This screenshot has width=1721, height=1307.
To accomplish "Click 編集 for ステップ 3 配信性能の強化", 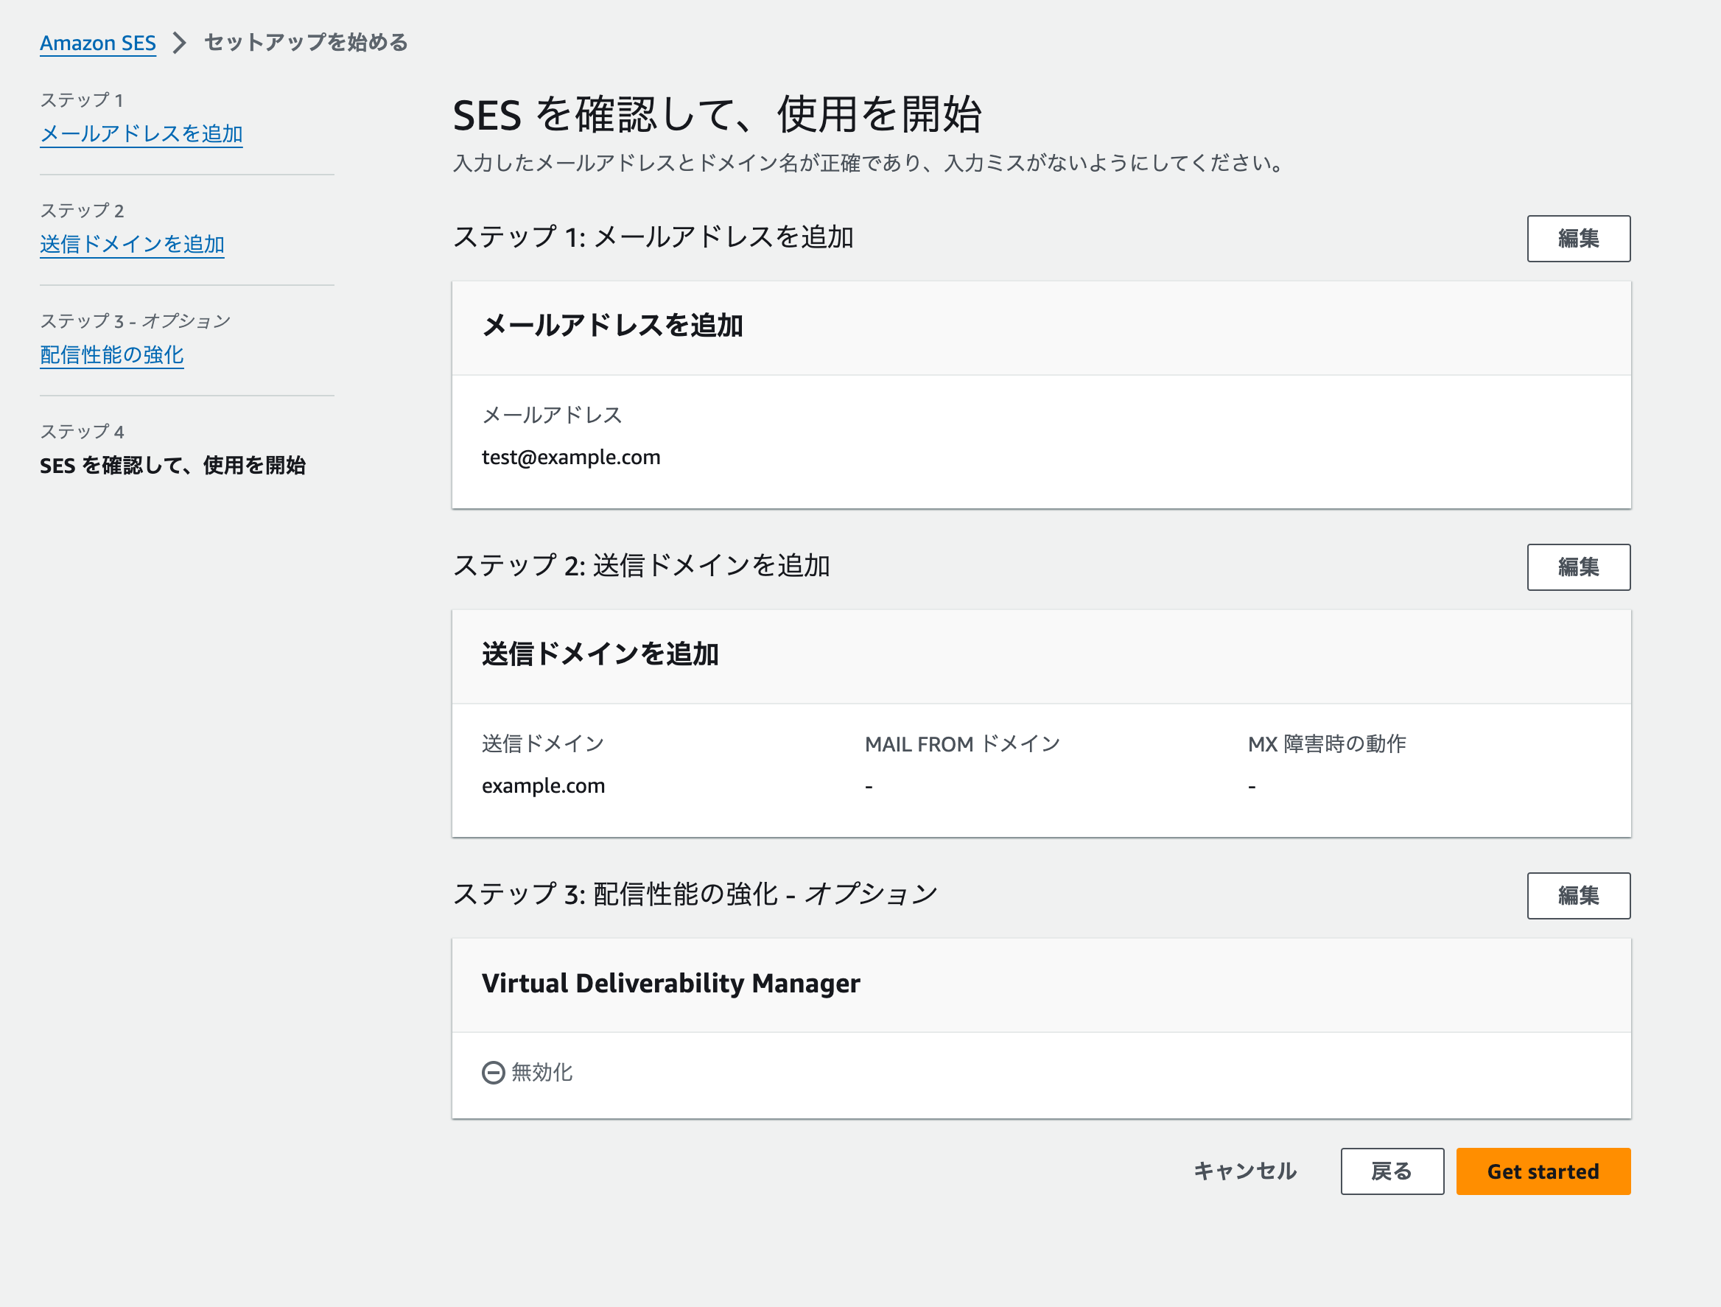I will 1579,895.
